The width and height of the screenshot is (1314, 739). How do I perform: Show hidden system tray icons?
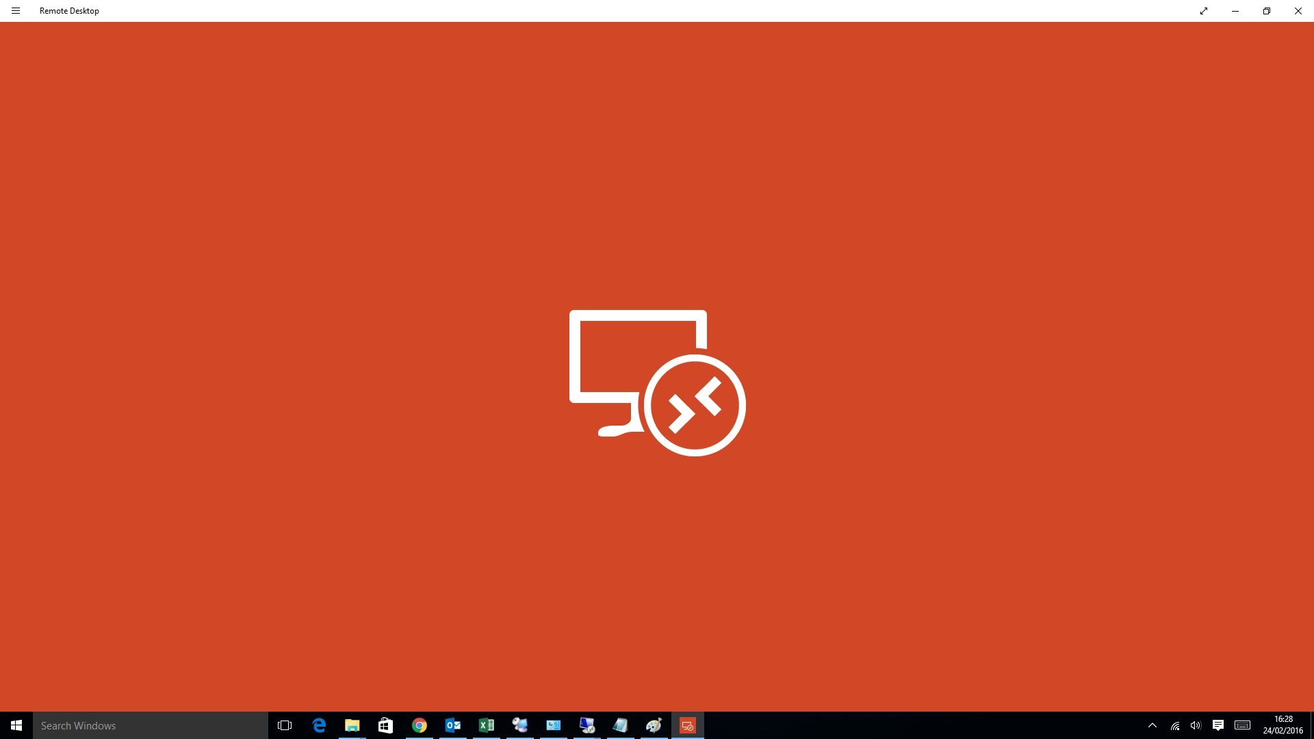point(1152,725)
